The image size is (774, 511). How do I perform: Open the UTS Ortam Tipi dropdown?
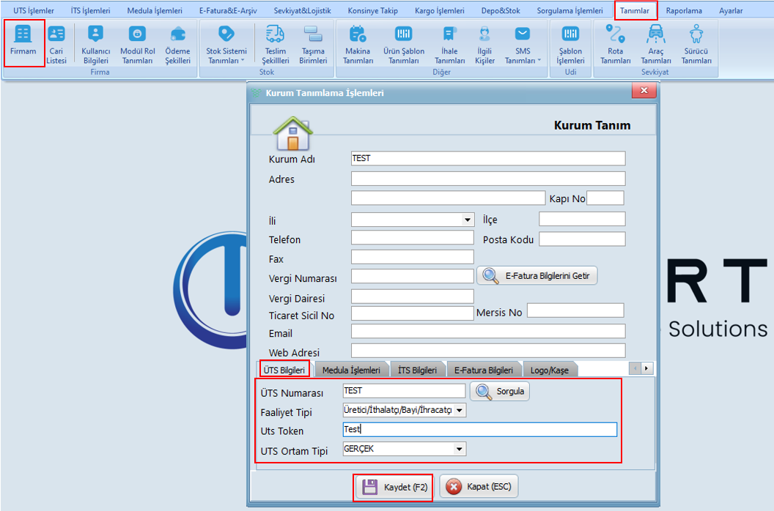[x=460, y=450]
